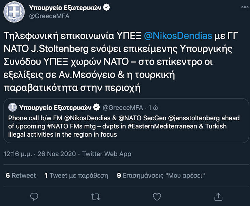Click the retweet arrows icon
This screenshot has height=206, width=250.
(96, 196)
